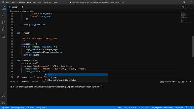
Task: Open the editor diff/preview changes icon
Action: (183, 7)
